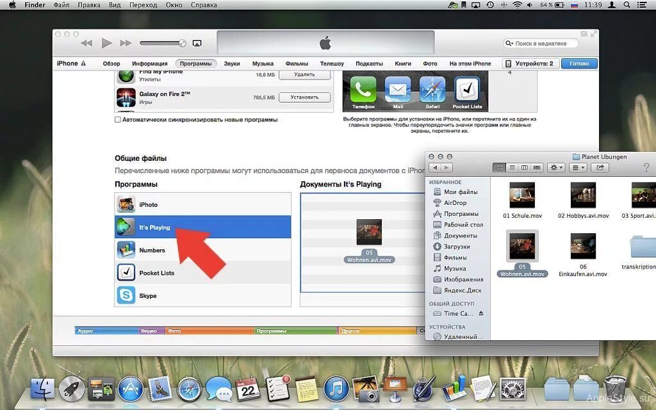This screenshot has height=410, width=656.
Task: Select Skype in the apps list
Action: [x=203, y=295]
